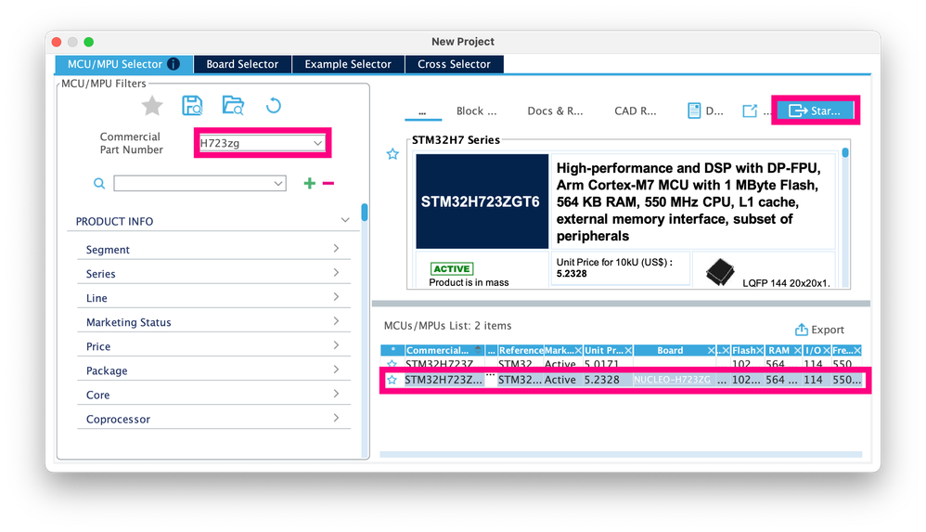Expand the Series filter
This screenshot has width=926, height=532.
point(336,273)
